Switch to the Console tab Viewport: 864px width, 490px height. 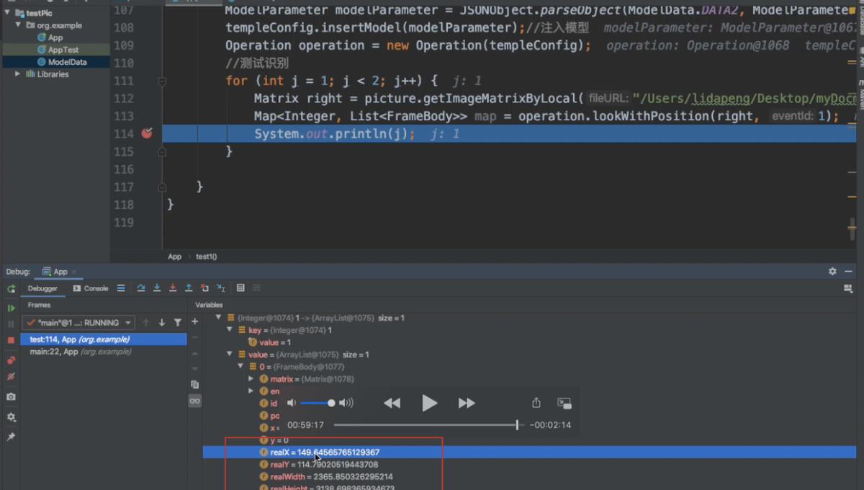click(91, 288)
